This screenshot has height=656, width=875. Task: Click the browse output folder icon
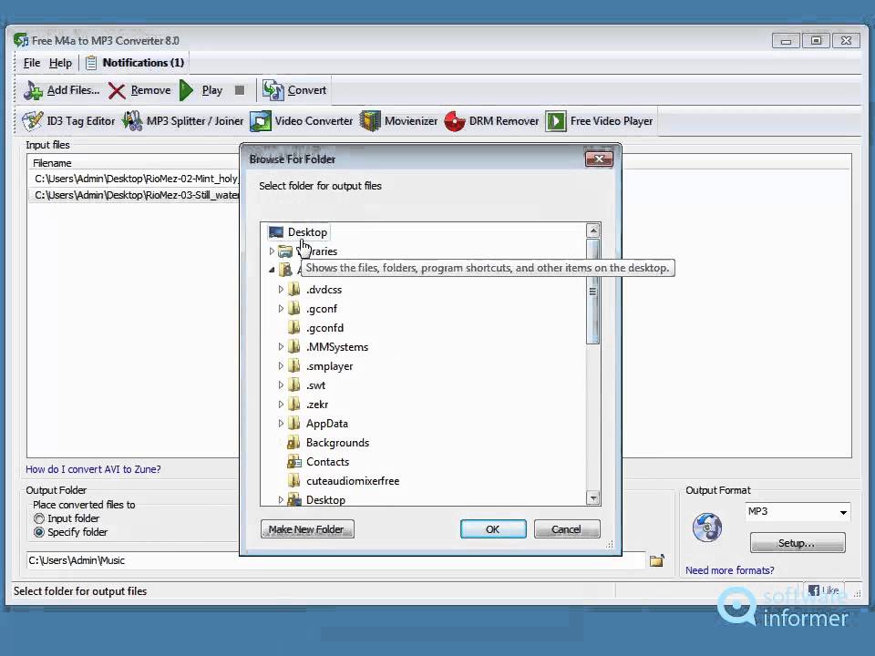tap(657, 560)
